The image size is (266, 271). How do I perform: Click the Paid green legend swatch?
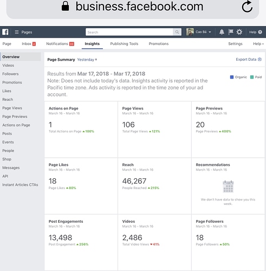pyautogui.click(x=252, y=77)
